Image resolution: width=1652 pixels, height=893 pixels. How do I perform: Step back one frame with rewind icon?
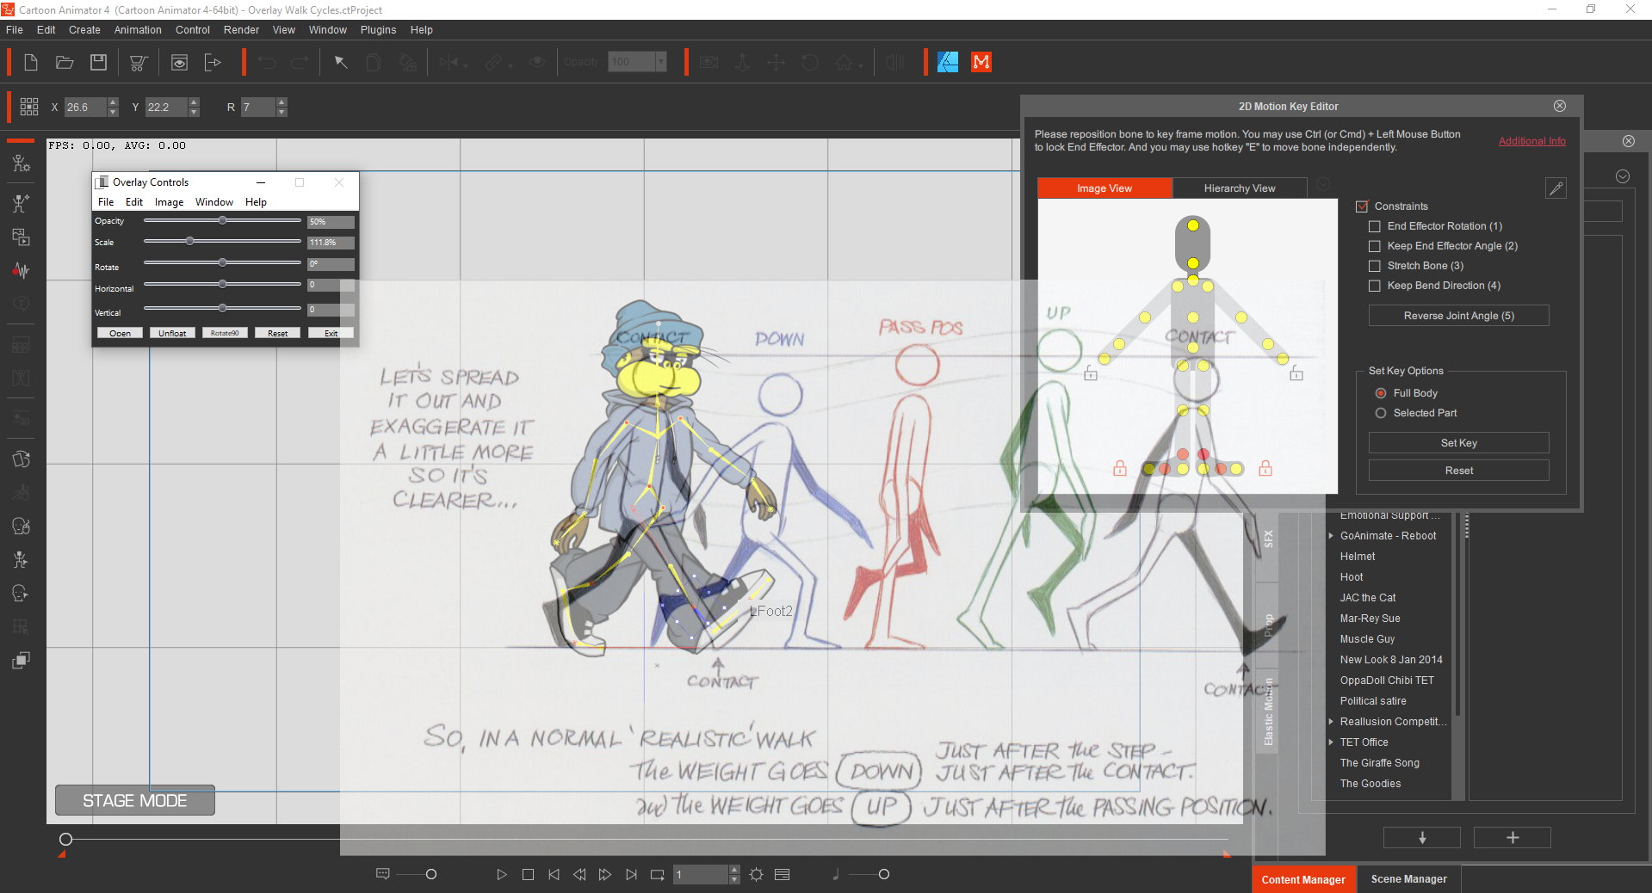[579, 874]
